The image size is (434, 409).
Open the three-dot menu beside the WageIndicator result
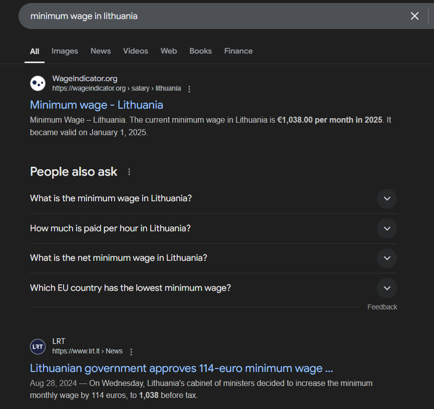[x=189, y=89]
